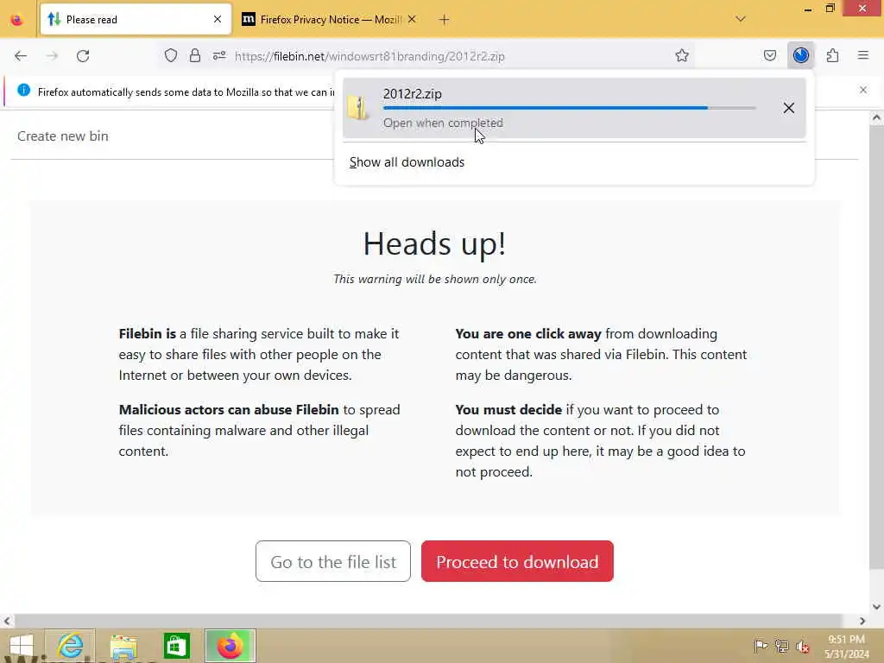The height and width of the screenshot is (663, 884).
Task: Save page to Pocket
Action: coord(769,56)
